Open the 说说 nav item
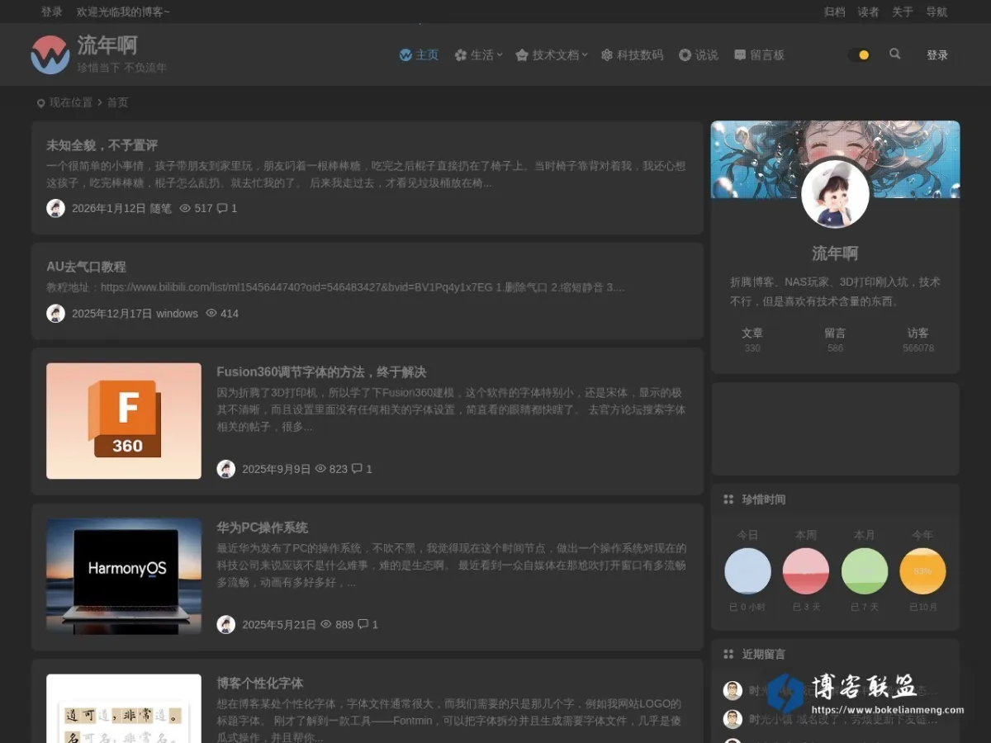The image size is (991, 743). click(699, 55)
